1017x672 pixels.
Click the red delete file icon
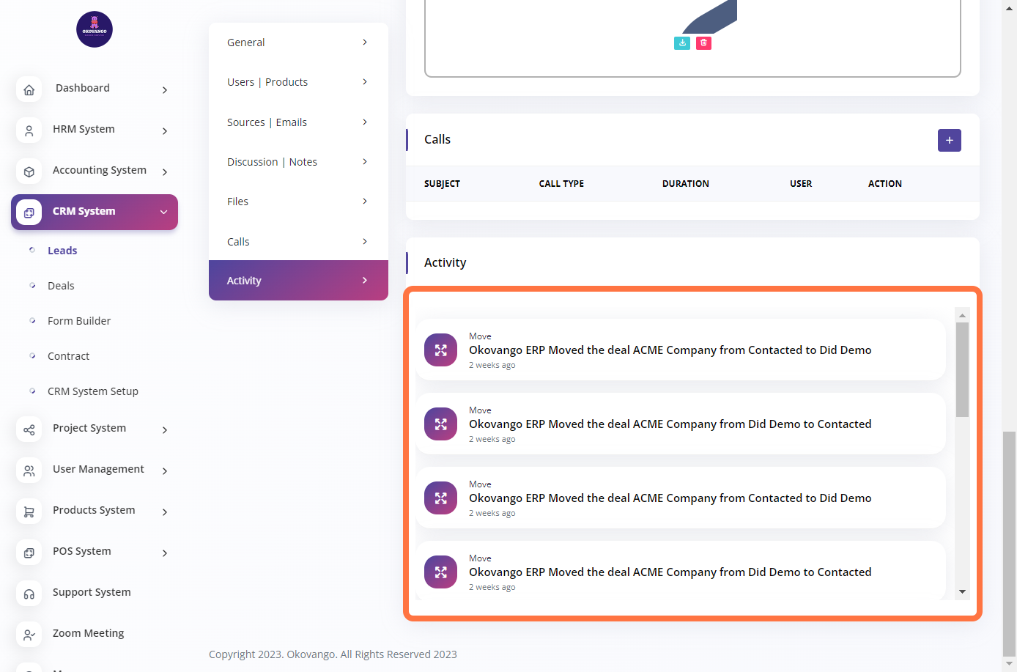coord(703,43)
